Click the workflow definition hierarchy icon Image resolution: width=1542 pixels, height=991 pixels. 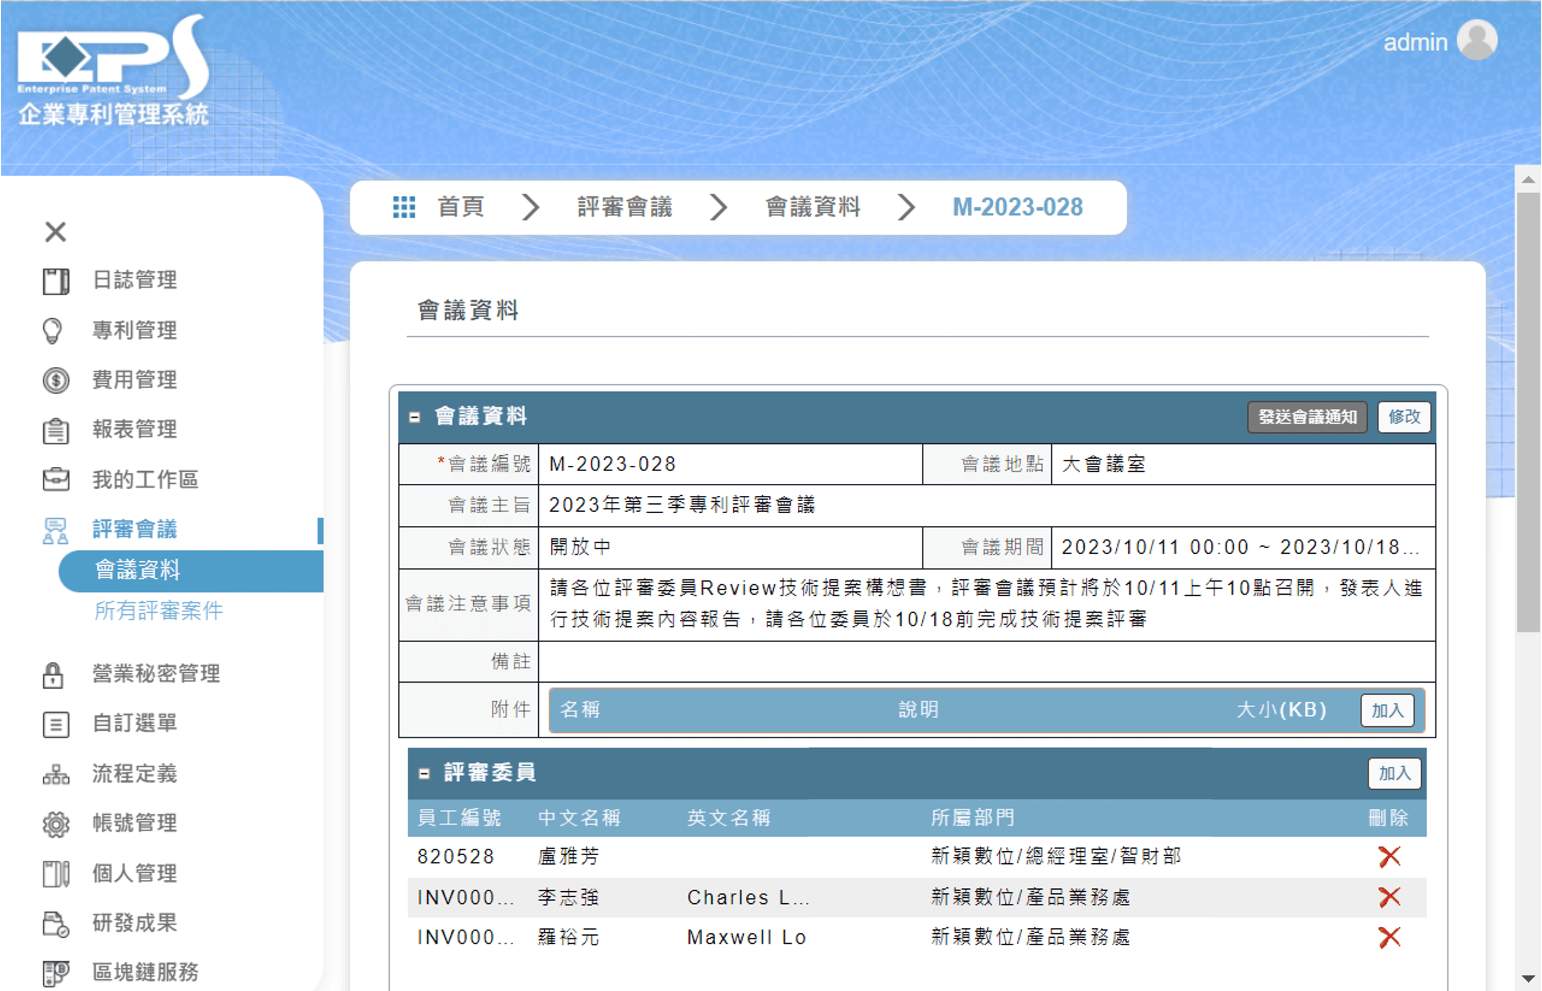(x=56, y=774)
